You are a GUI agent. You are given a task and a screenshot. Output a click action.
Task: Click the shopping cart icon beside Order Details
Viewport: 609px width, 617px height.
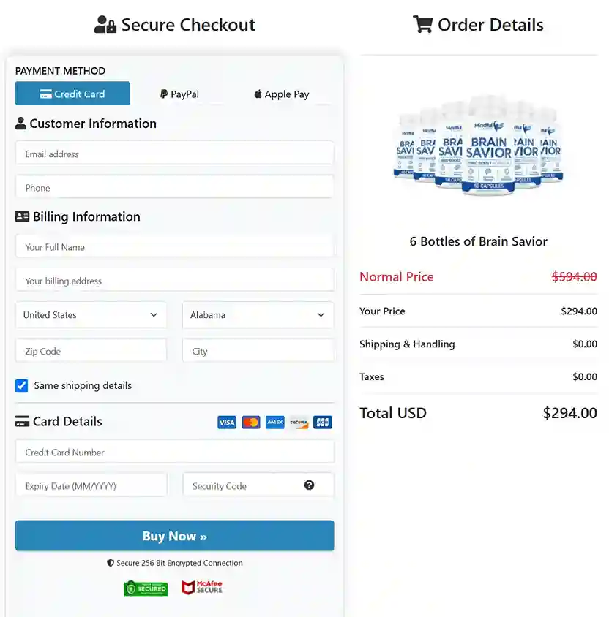pos(423,24)
